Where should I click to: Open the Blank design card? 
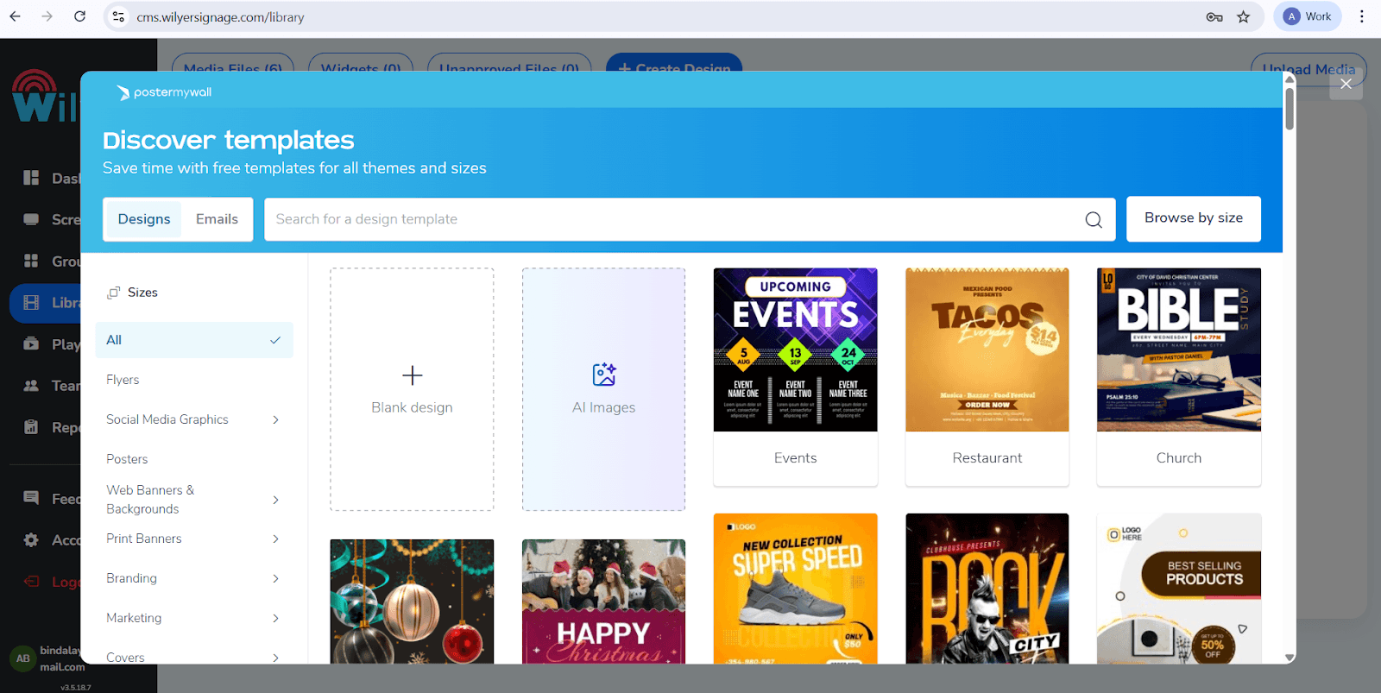point(412,389)
